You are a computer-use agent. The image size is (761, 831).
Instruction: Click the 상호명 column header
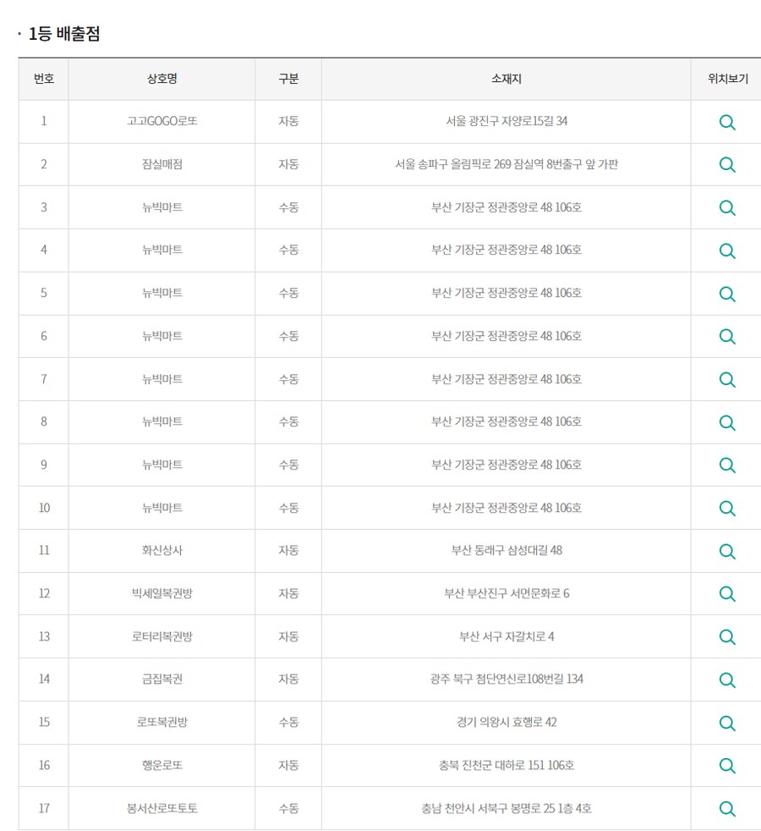click(162, 79)
